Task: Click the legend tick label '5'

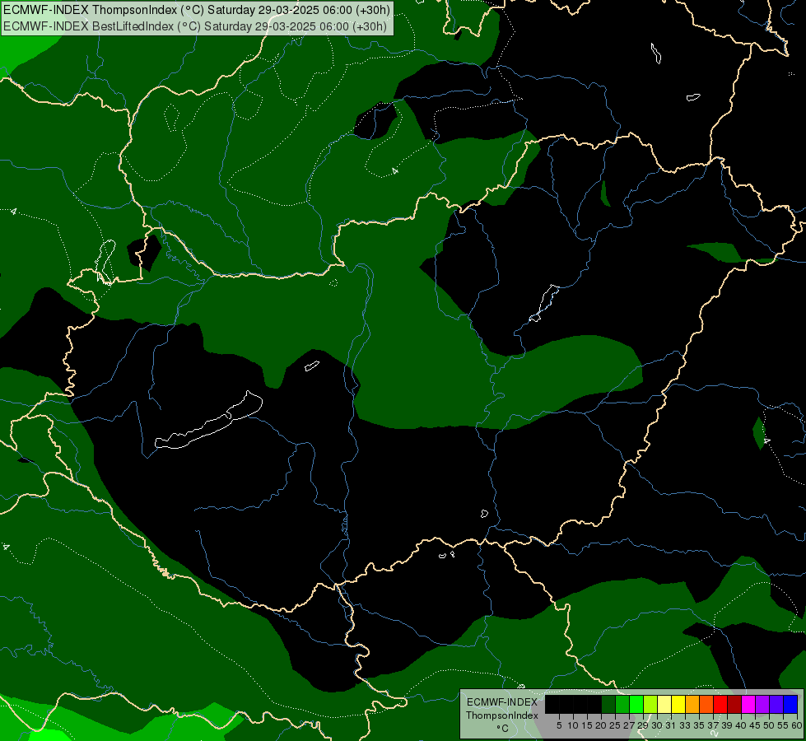Action: click(559, 725)
